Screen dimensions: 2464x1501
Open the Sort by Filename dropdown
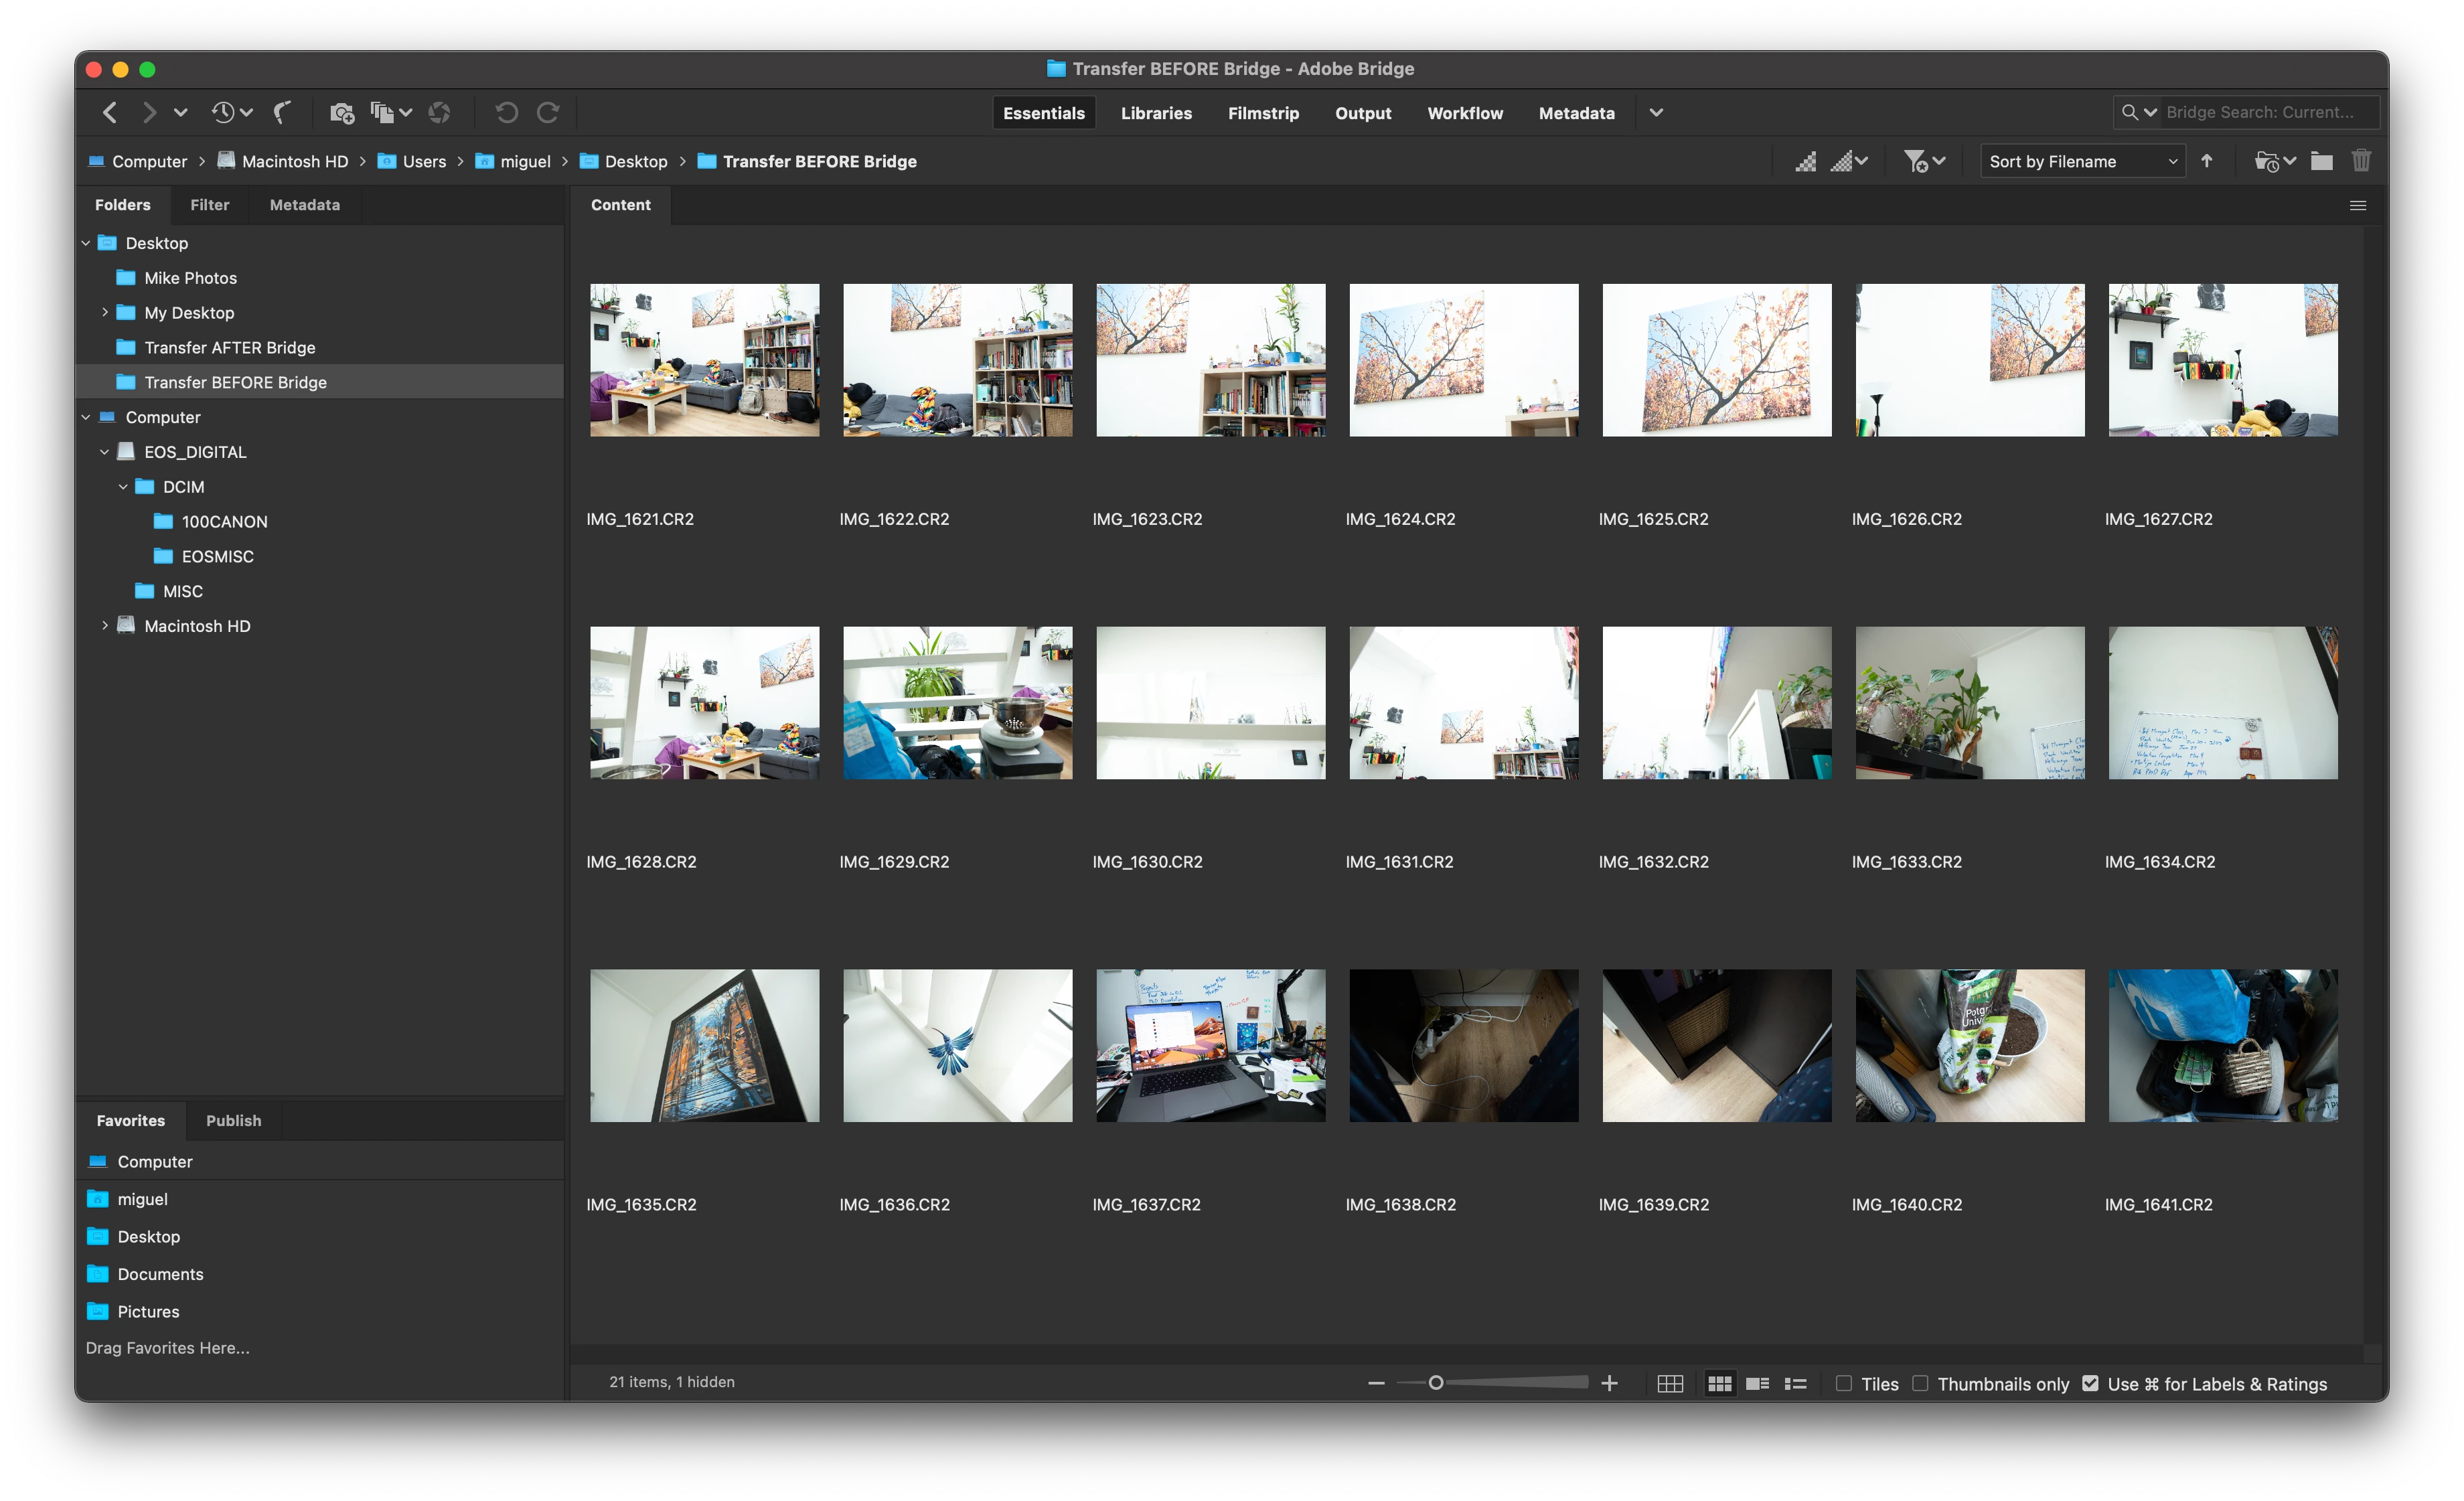point(2082,161)
